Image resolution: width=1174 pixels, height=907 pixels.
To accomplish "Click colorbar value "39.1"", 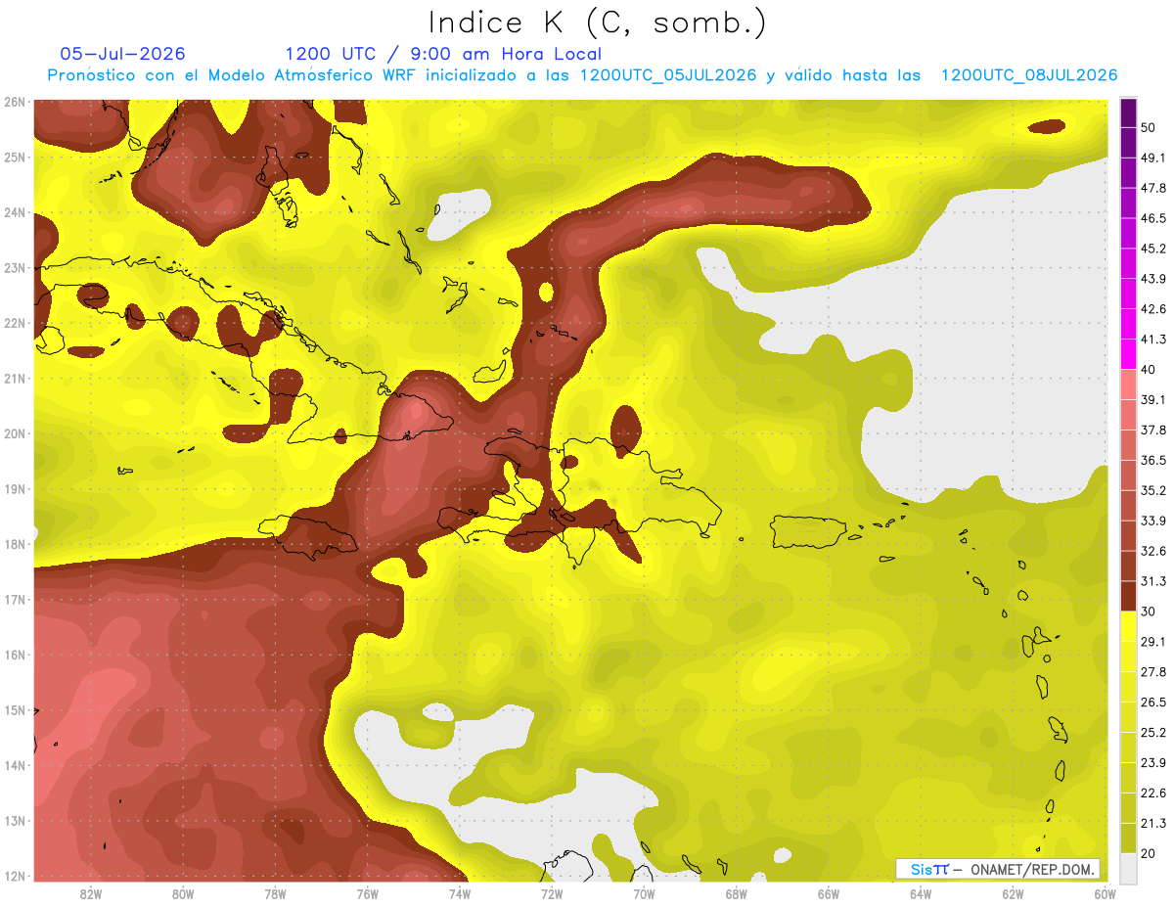I will 1153,399.
